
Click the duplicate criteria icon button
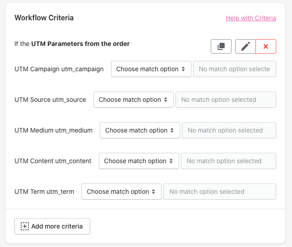[x=221, y=46]
